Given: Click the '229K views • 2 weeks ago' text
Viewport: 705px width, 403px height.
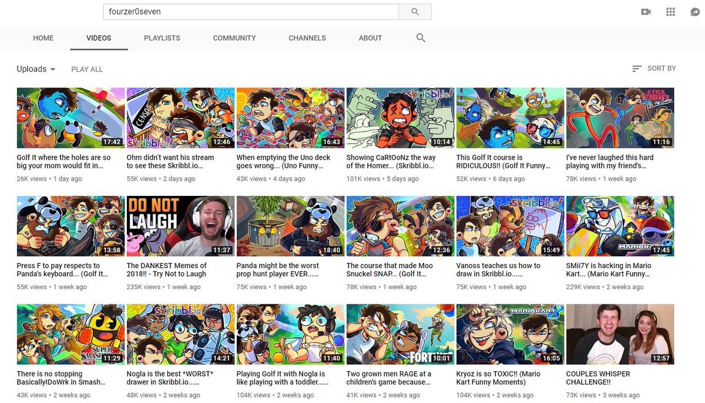Looking at the screenshot, I should [605, 287].
